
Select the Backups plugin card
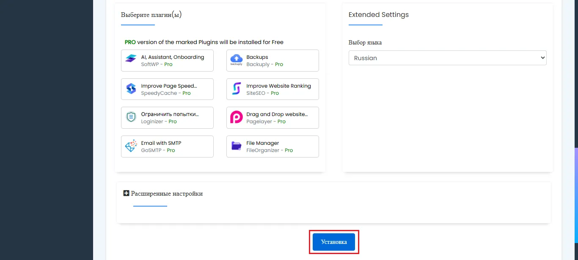tap(272, 61)
